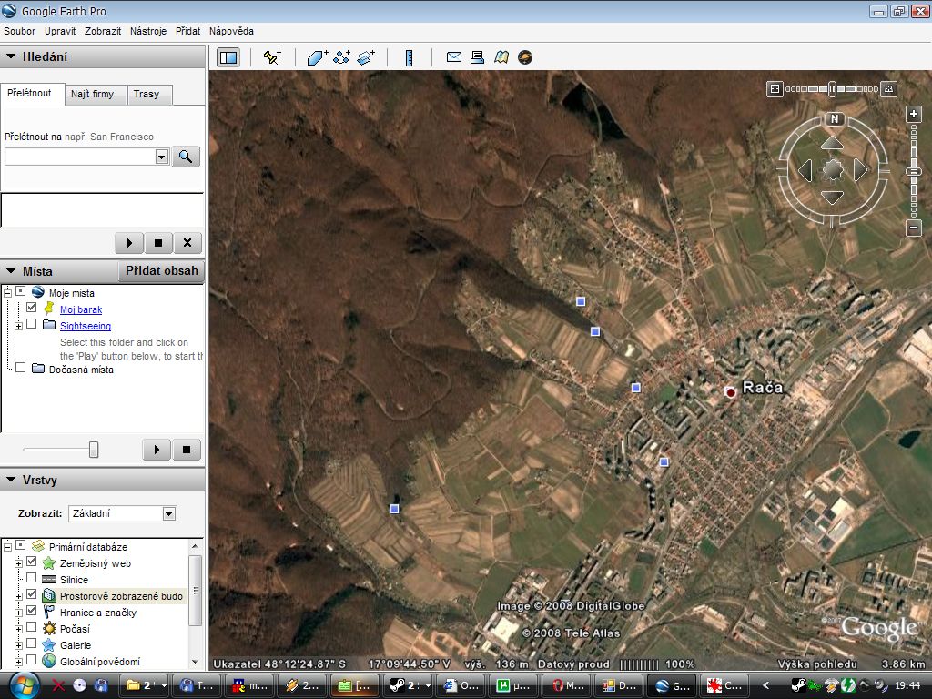This screenshot has width=932, height=699.
Task: Click the zoom out minus button on map
Action: (914, 228)
